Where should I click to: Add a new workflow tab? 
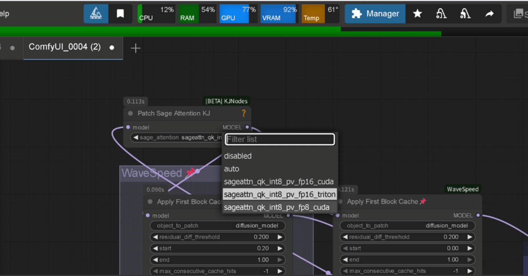pyautogui.click(x=136, y=48)
